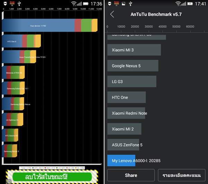
Task: Tap the green Thai ad banner
Action: coord(52,177)
